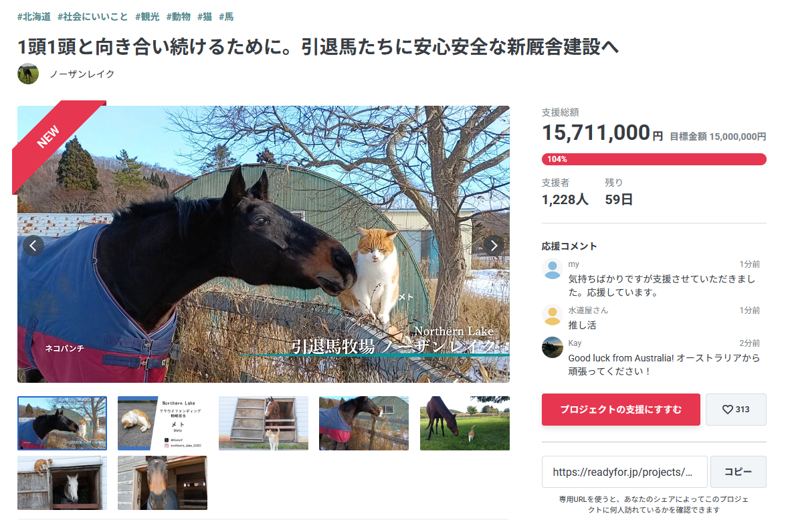Like the project via heart button 313
The height and width of the screenshot is (520, 786).
(x=736, y=410)
